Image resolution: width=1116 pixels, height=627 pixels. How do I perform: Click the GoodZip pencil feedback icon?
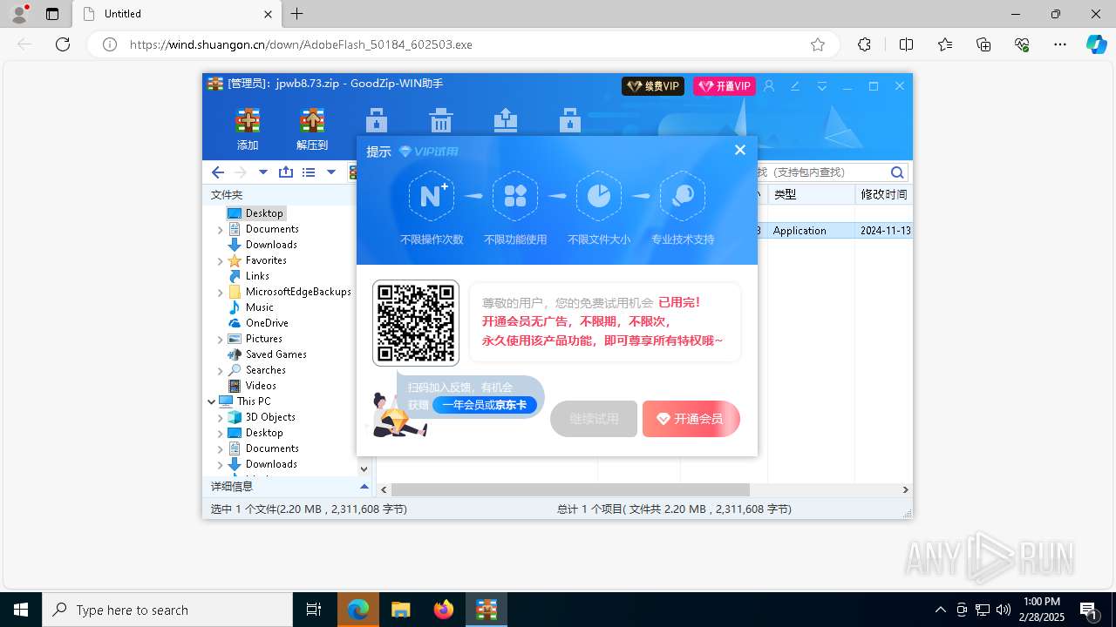pos(795,86)
